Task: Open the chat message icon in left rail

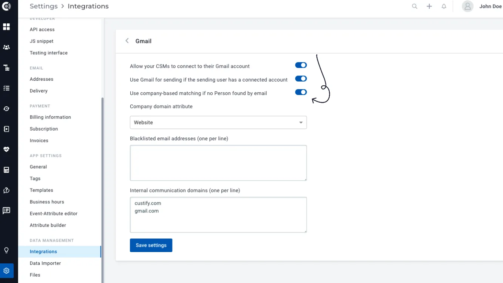Action: tap(6, 211)
